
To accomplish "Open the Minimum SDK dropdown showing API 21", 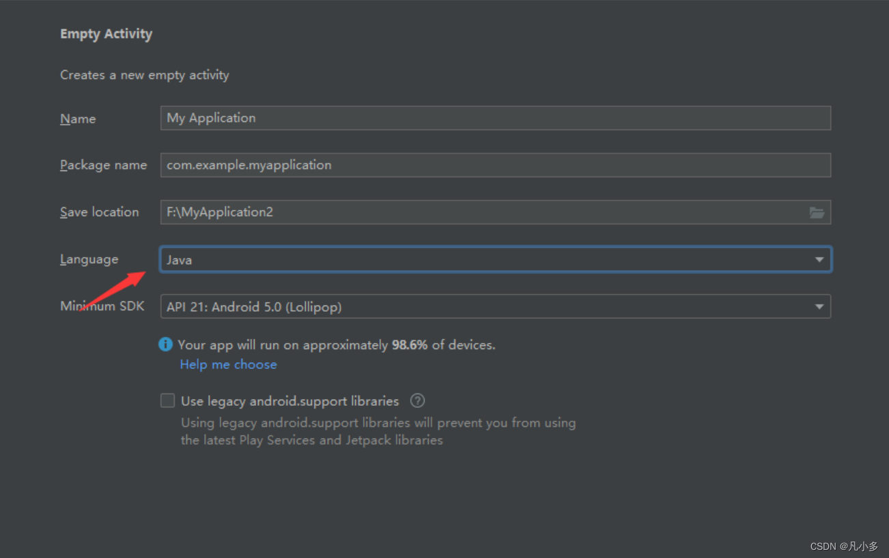I will tap(496, 306).
